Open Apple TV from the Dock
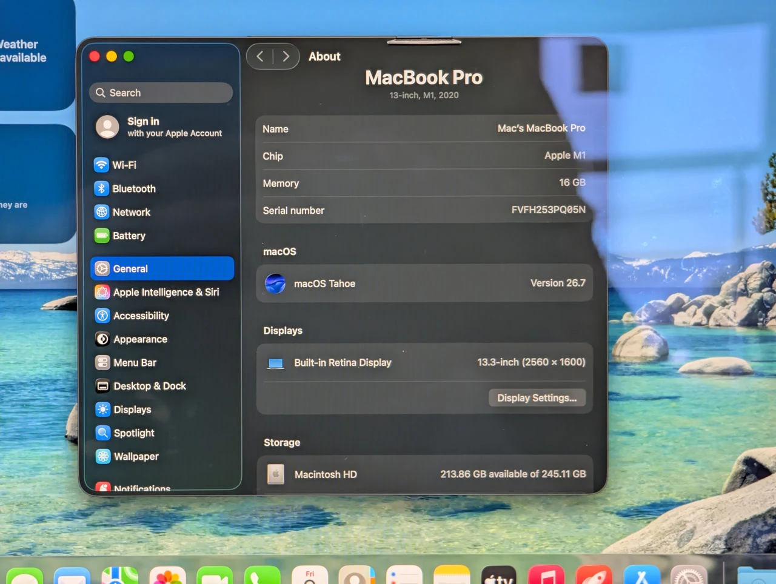776x584 pixels. 499,576
